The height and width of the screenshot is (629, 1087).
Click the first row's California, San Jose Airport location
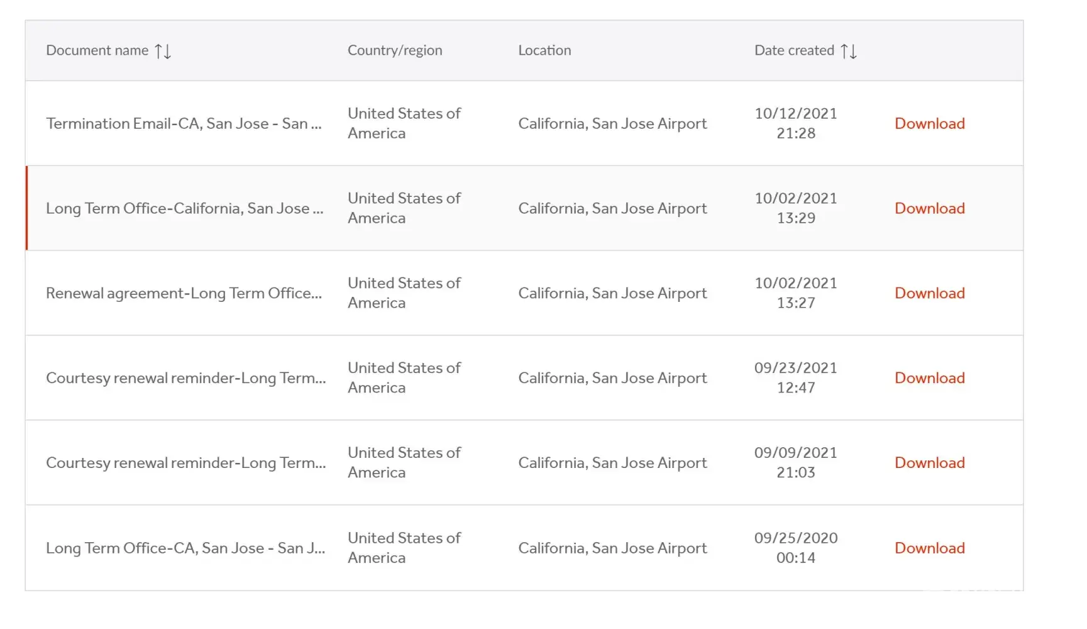612,123
